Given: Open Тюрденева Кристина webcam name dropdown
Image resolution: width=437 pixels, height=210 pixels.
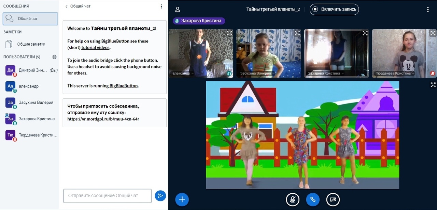Looking at the screenshot, I should tap(395, 74).
